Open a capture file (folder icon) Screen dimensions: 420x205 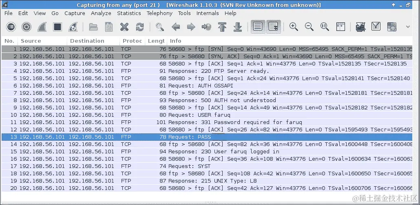coord(93,27)
